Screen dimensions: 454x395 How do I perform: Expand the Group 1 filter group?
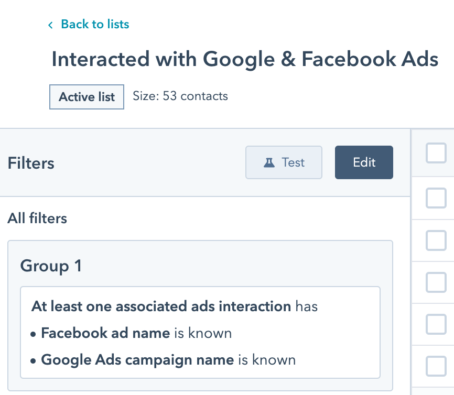(51, 266)
